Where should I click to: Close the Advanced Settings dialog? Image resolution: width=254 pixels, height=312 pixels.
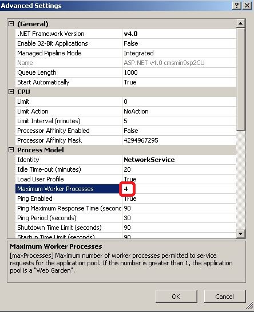pyautogui.click(x=247, y=5)
